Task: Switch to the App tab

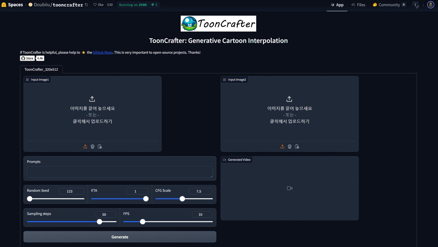Action: (337, 5)
